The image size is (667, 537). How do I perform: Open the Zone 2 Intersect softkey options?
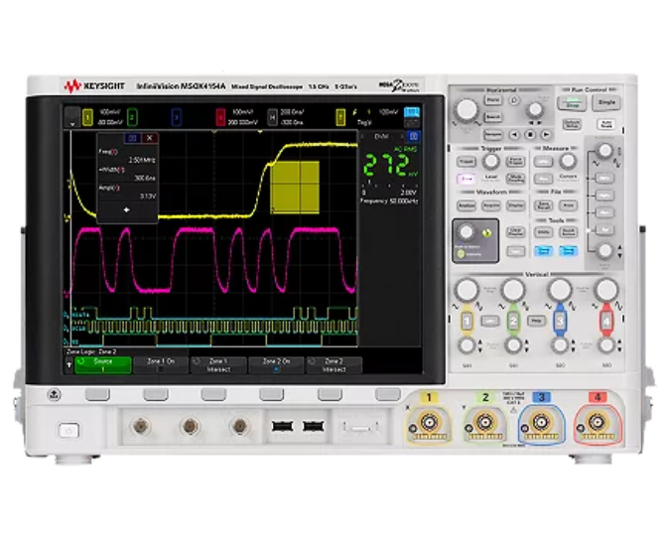pyautogui.click(x=333, y=365)
